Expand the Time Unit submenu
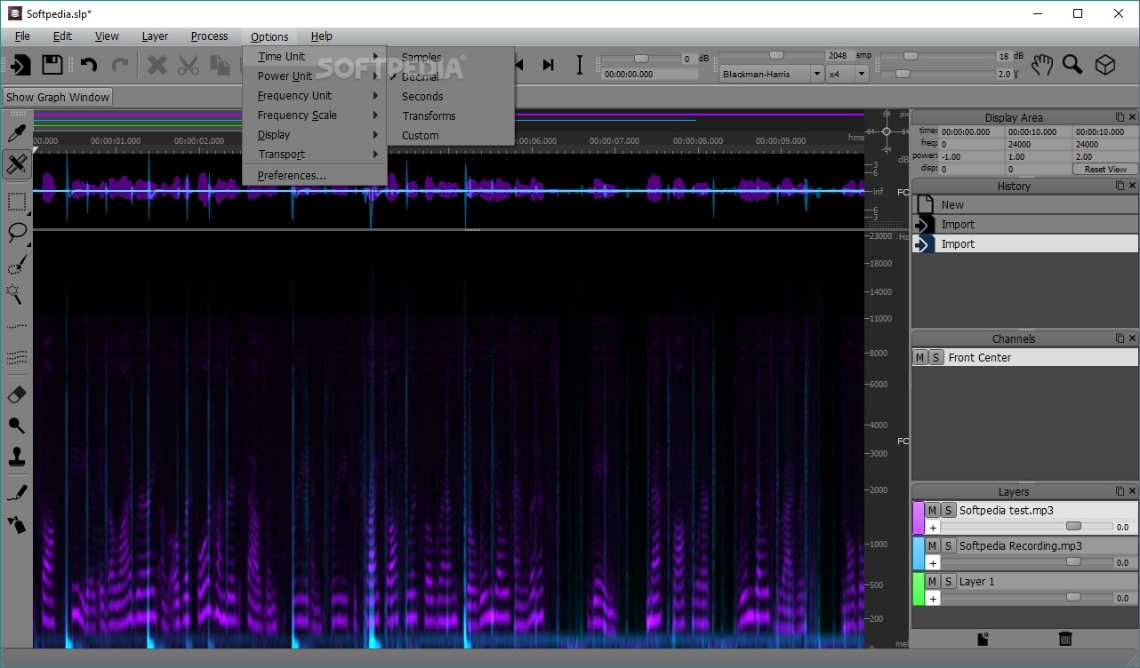 [x=315, y=57]
